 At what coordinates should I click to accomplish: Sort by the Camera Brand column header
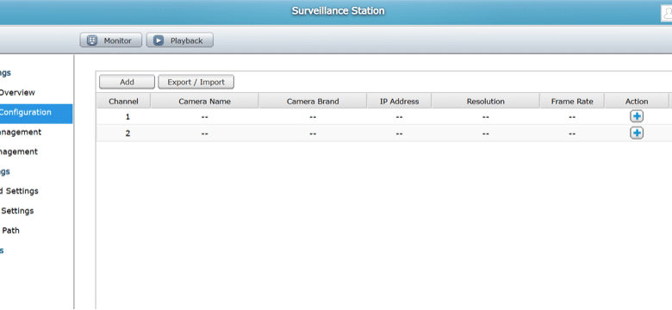point(313,101)
